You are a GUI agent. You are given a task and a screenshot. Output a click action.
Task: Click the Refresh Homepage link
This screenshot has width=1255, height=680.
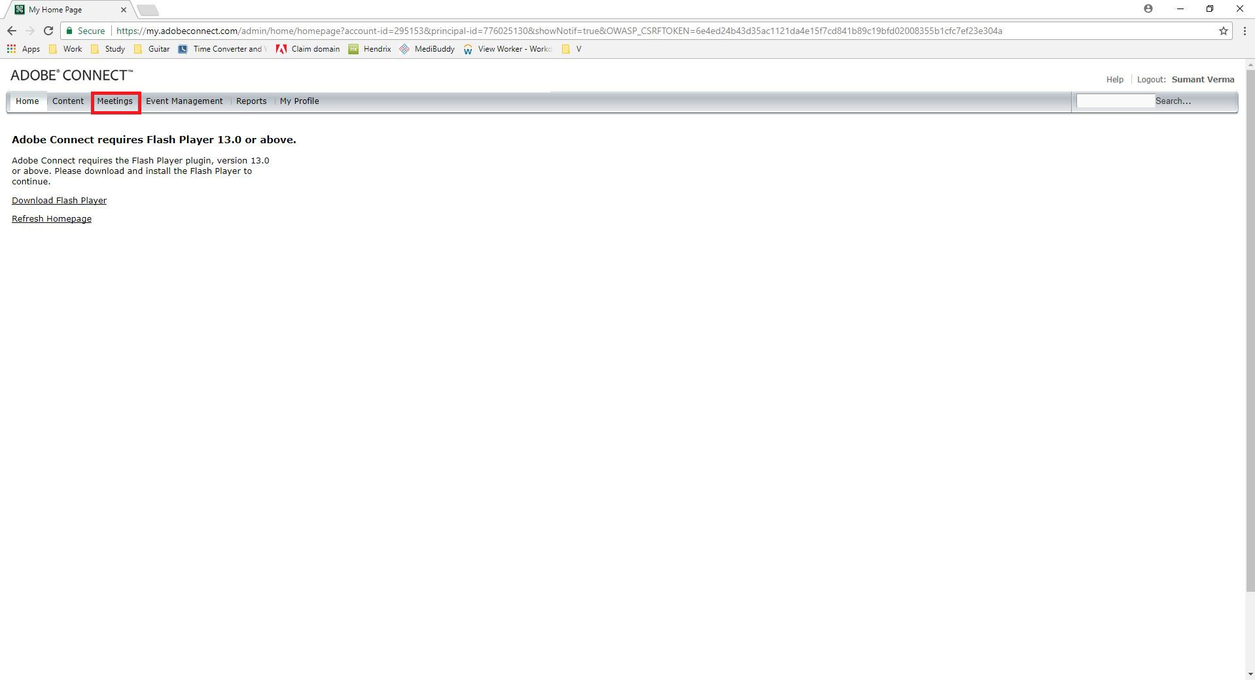52,219
